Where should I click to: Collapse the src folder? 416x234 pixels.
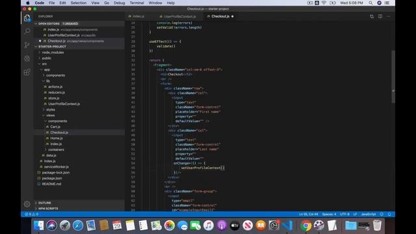pyautogui.click(x=79, y=64)
